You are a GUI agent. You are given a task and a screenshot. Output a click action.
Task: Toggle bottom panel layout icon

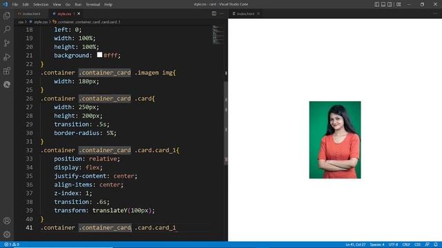[x=383, y=4]
